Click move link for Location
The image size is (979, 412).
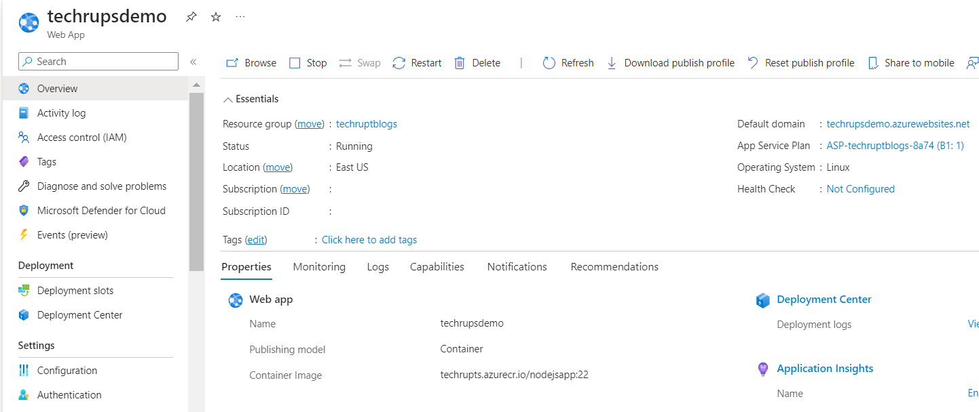(278, 167)
